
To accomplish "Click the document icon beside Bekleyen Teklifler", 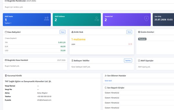I will click(x=72, y=60).
